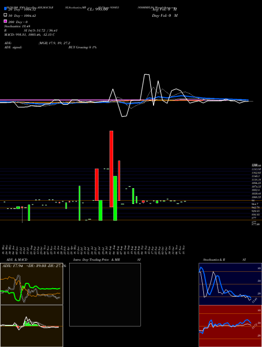Viewport: 262px width, 347px height.
Task: Open the MACD histogram chart panel
Action: coord(31,326)
